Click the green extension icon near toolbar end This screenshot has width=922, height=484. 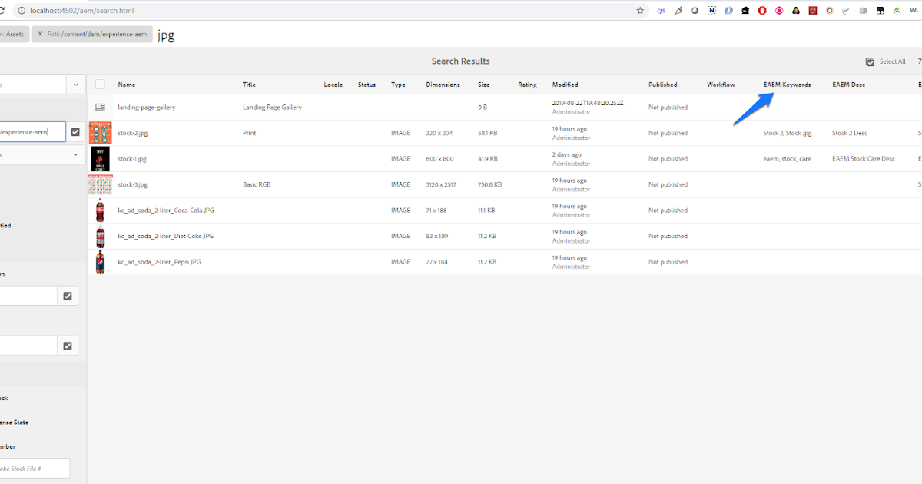(897, 10)
